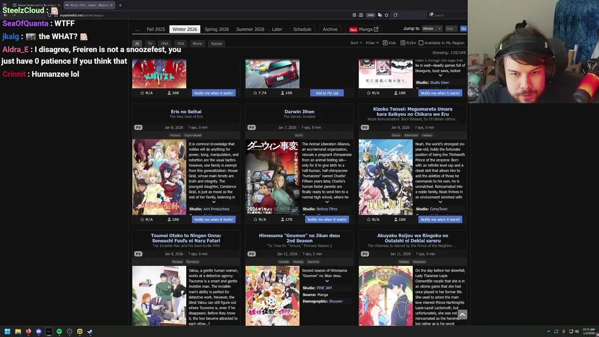
Task: Open the Manga external link icon
Action: point(376,29)
